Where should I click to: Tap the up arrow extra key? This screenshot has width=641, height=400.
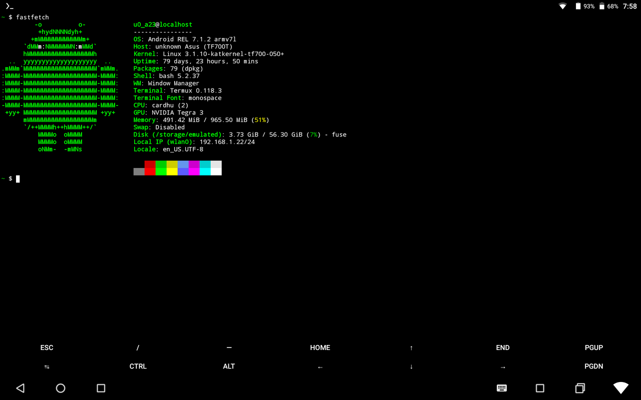411,348
